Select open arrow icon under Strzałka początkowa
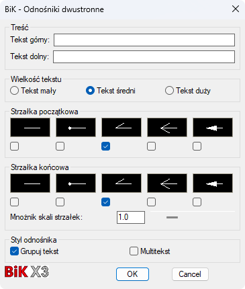The height and width of the screenshot is (289, 245). pos(167,128)
